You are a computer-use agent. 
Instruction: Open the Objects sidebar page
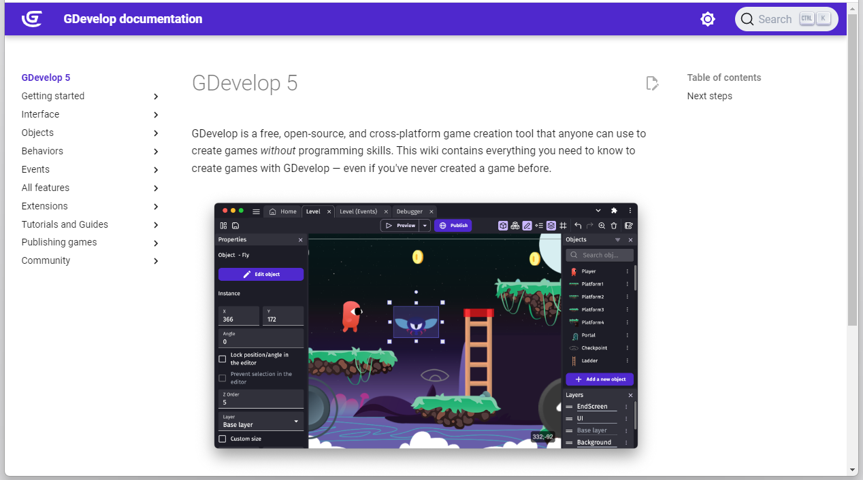(x=37, y=133)
